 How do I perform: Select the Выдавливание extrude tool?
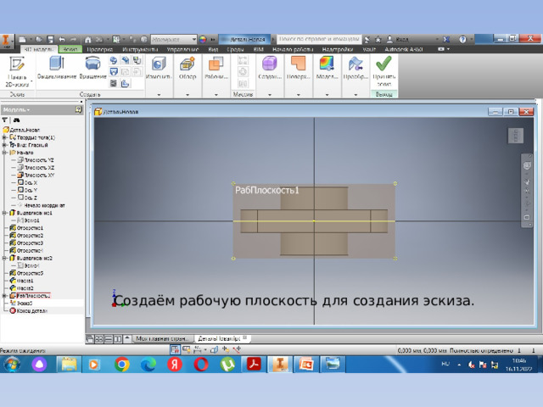(x=57, y=68)
